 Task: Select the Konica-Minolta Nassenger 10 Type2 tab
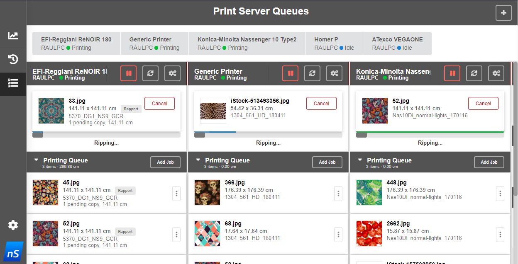247,44
